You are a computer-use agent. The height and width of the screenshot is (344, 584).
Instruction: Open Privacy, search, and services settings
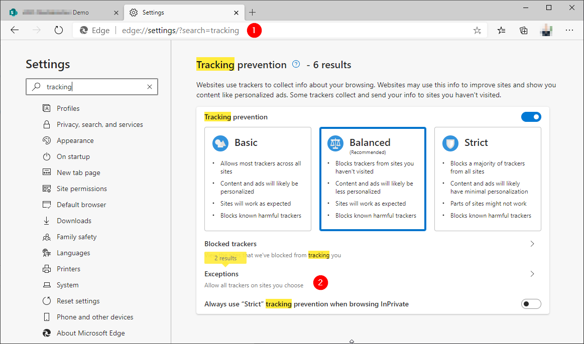(x=100, y=124)
